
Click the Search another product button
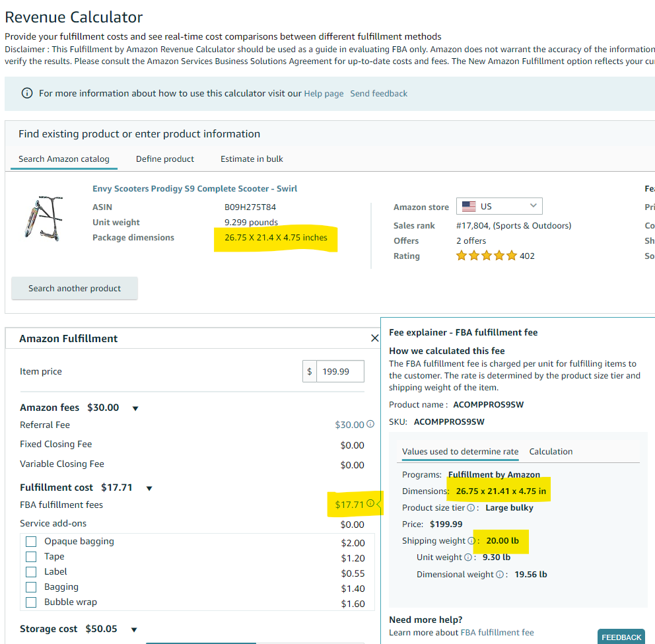point(75,288)
